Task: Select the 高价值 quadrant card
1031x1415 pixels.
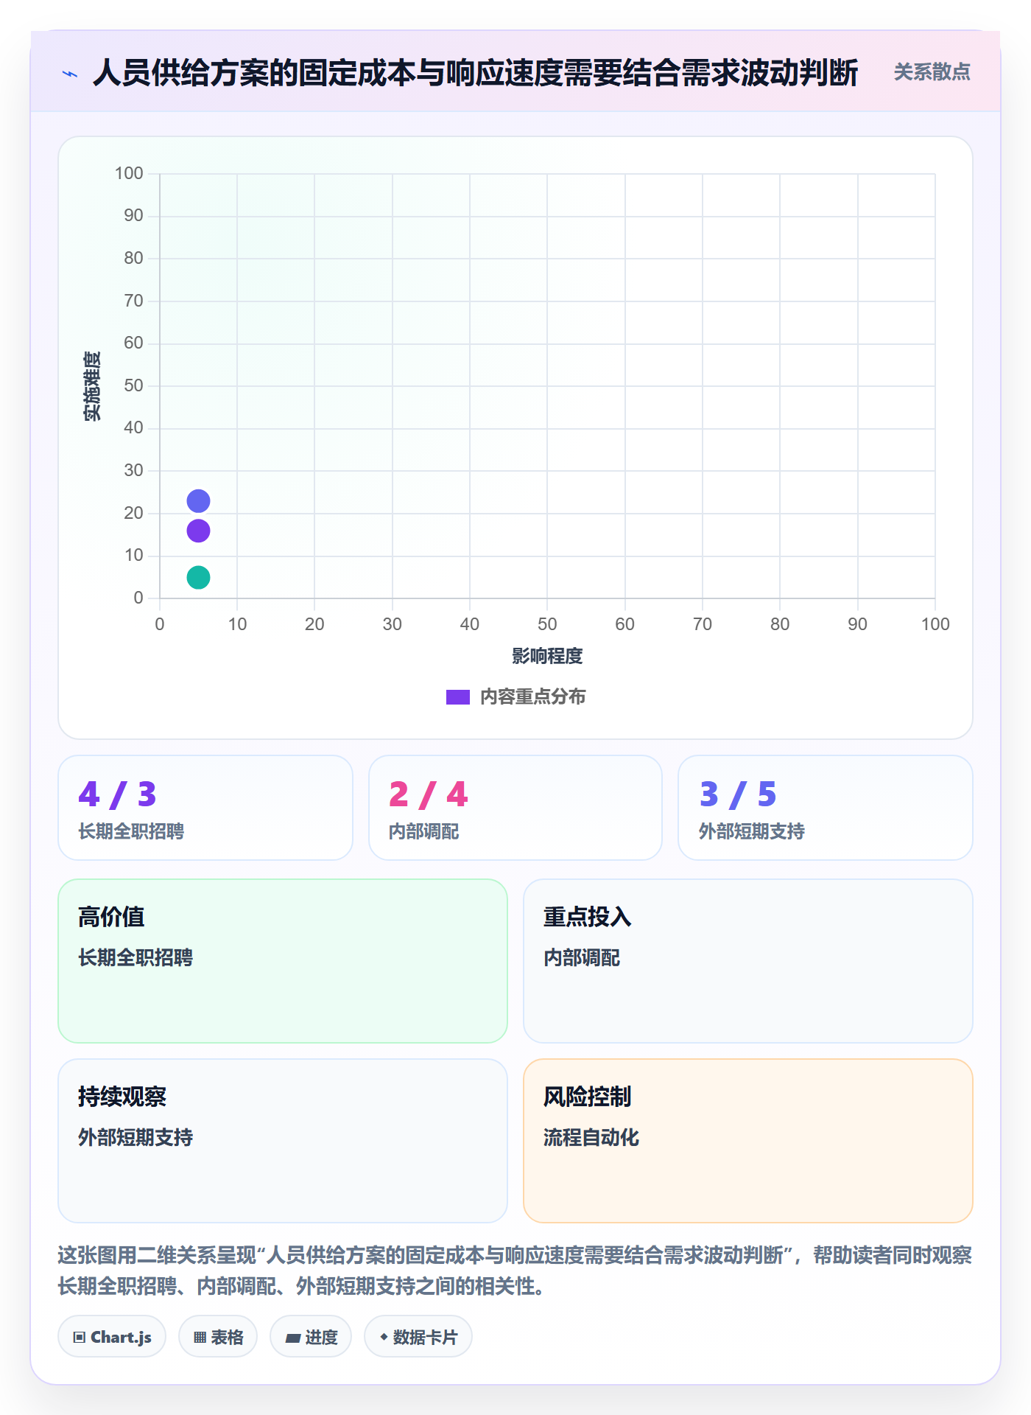Action: tap(283, 961)
